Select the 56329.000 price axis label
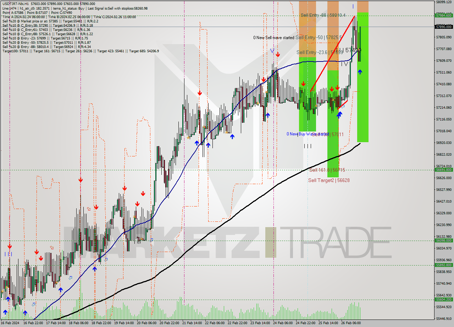 [x=444, y=213]
